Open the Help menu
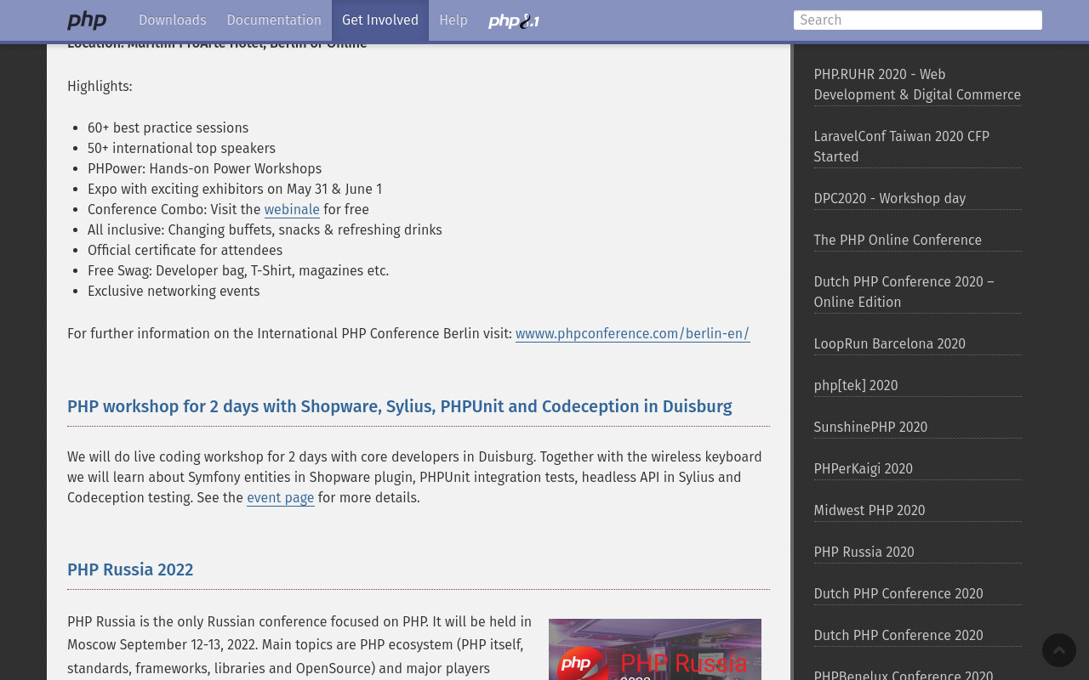 (453, 20)
